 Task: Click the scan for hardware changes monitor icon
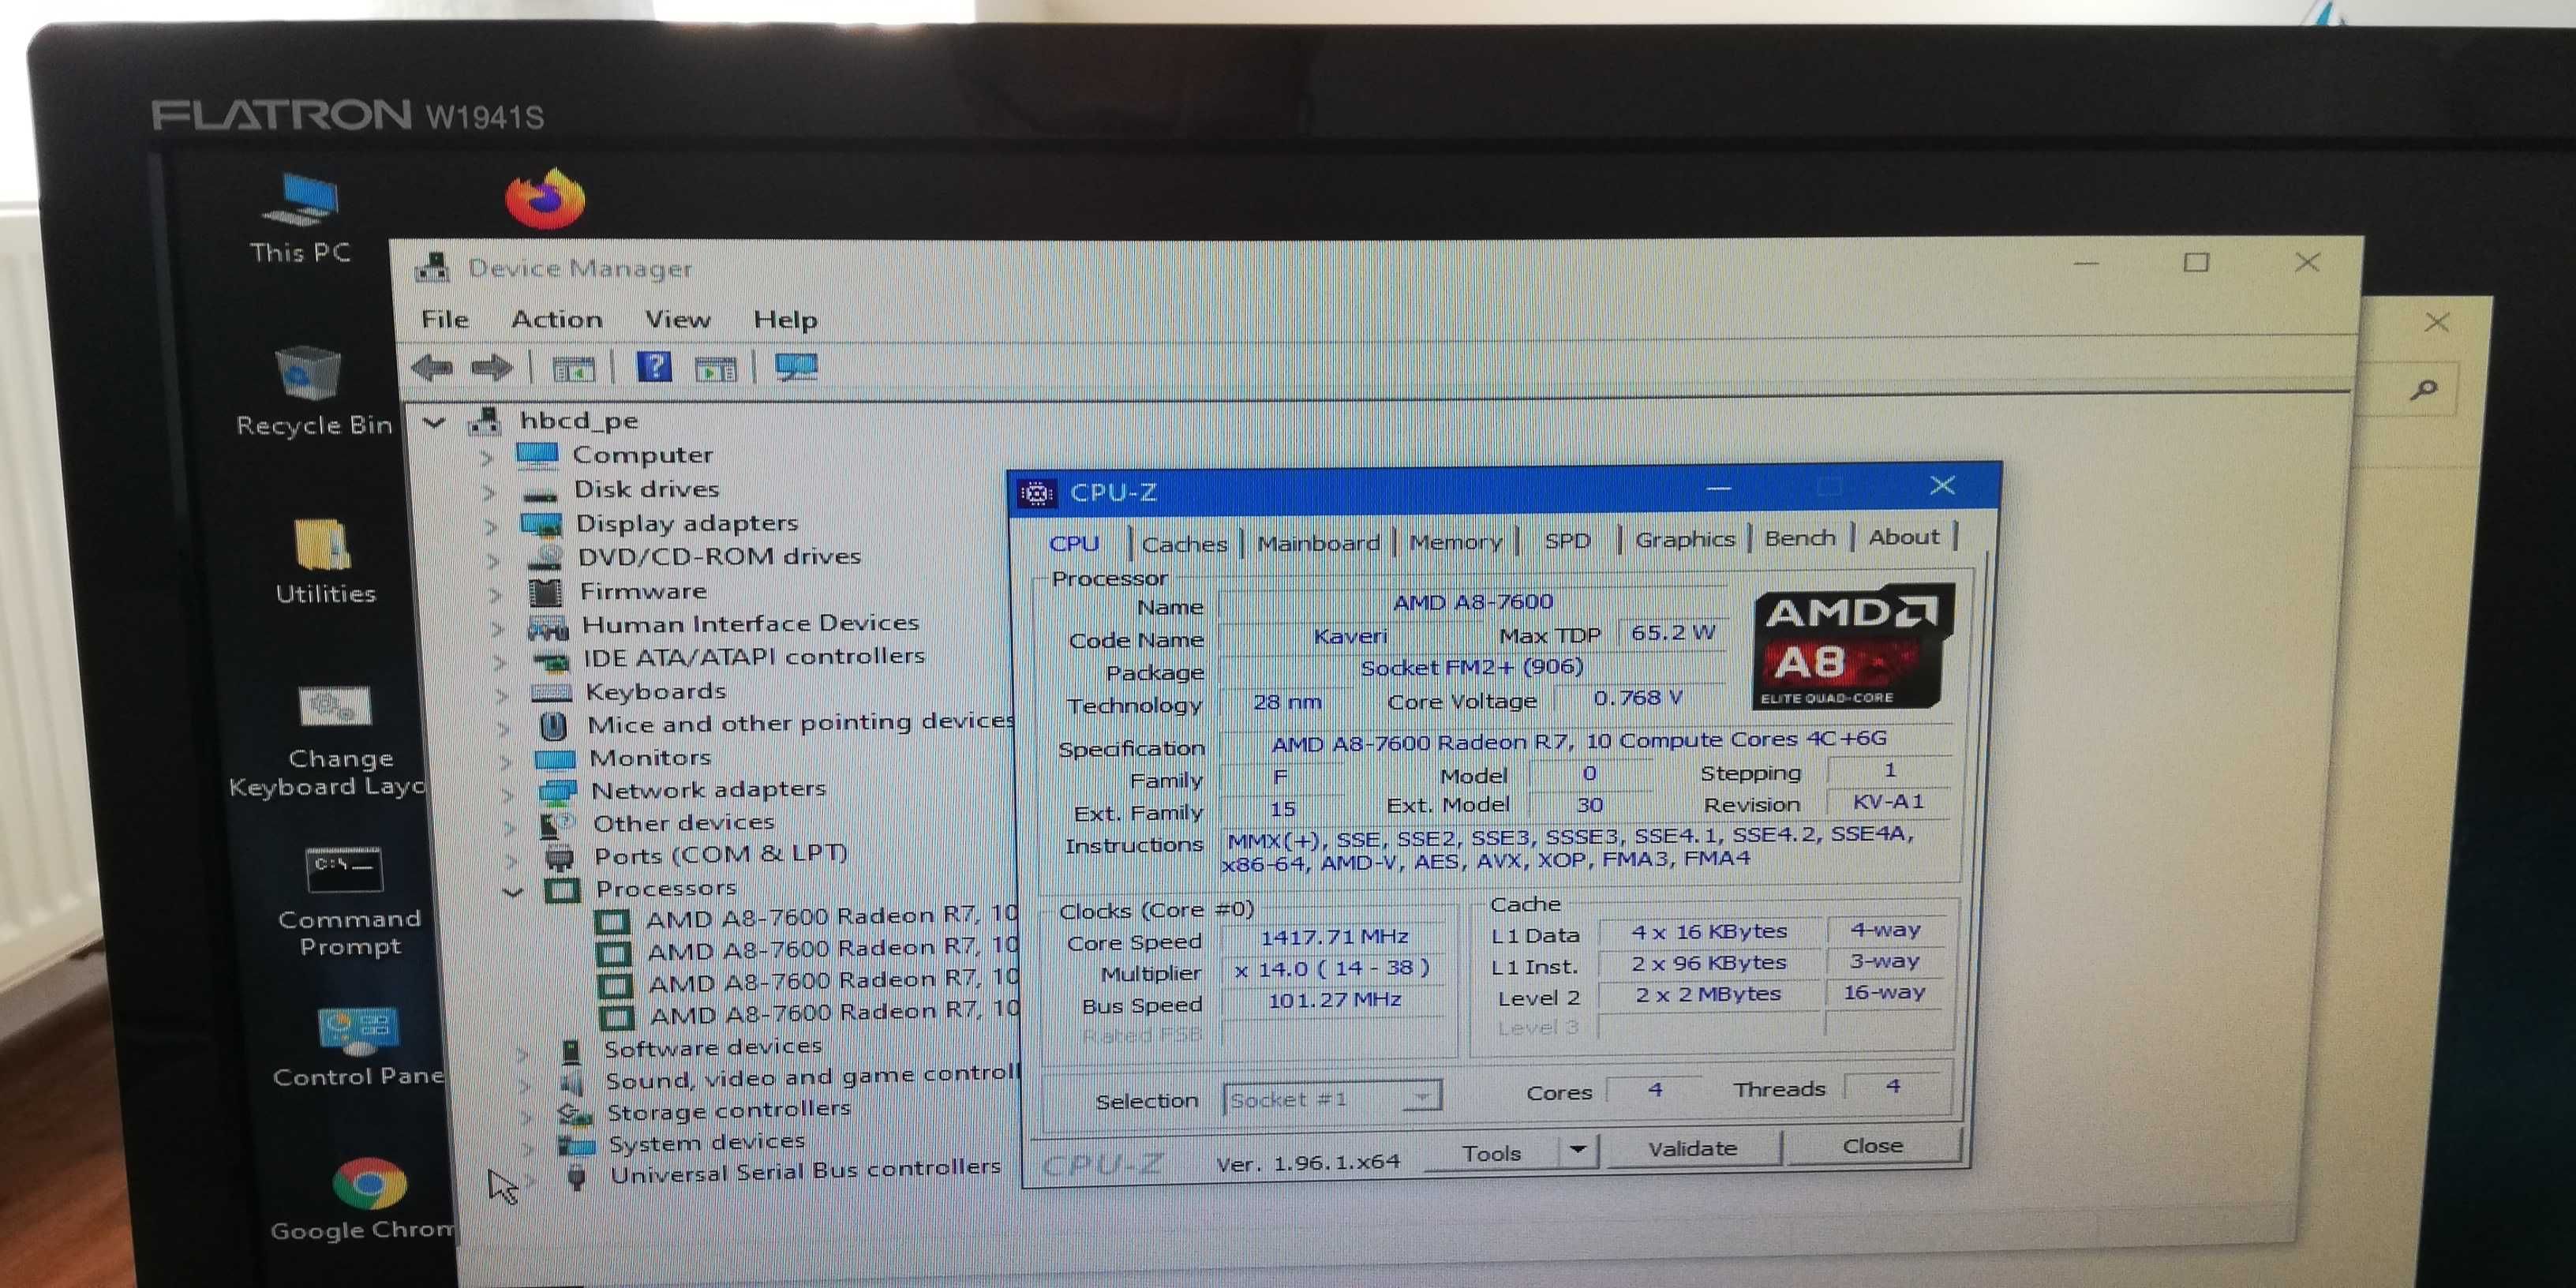(x=797, y=367)
